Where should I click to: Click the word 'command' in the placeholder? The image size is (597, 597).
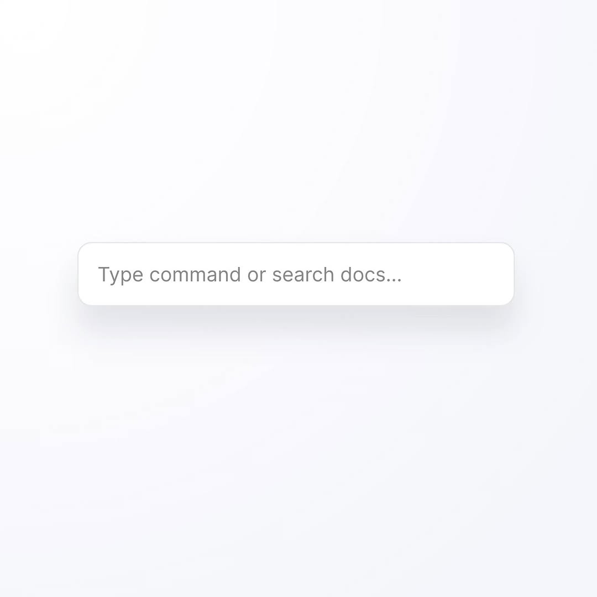195,274
